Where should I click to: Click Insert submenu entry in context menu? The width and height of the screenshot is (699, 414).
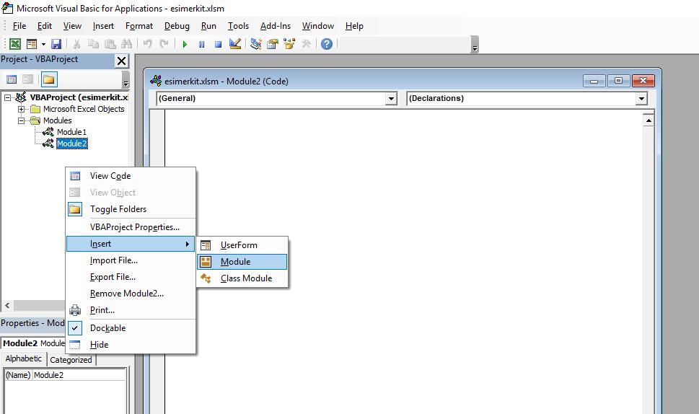pyautogui.click(x=131, y=244)
